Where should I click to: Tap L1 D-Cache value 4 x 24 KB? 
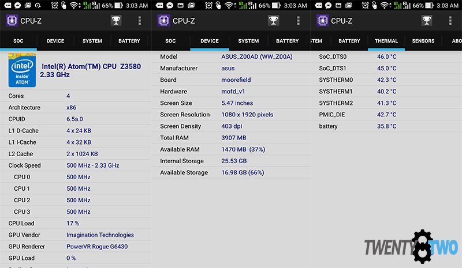click(x=79, y=131)
